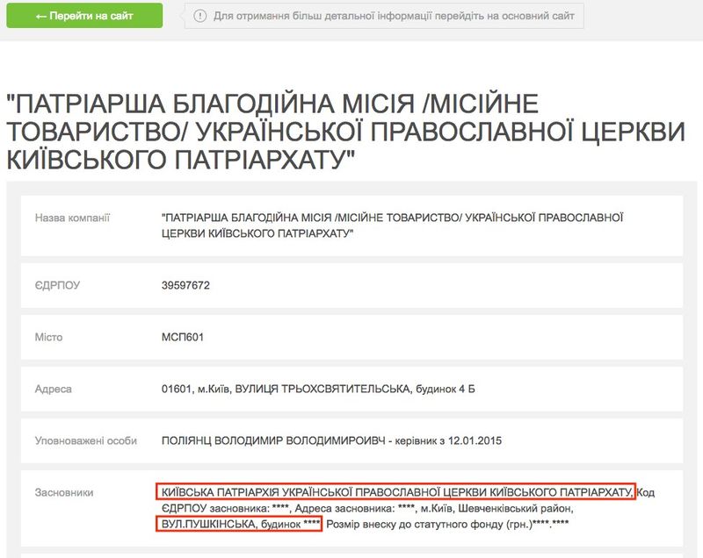The width and height of the screenshot is (703, 558).
Task: Click the large company title heading
Action: pos(345,132)
